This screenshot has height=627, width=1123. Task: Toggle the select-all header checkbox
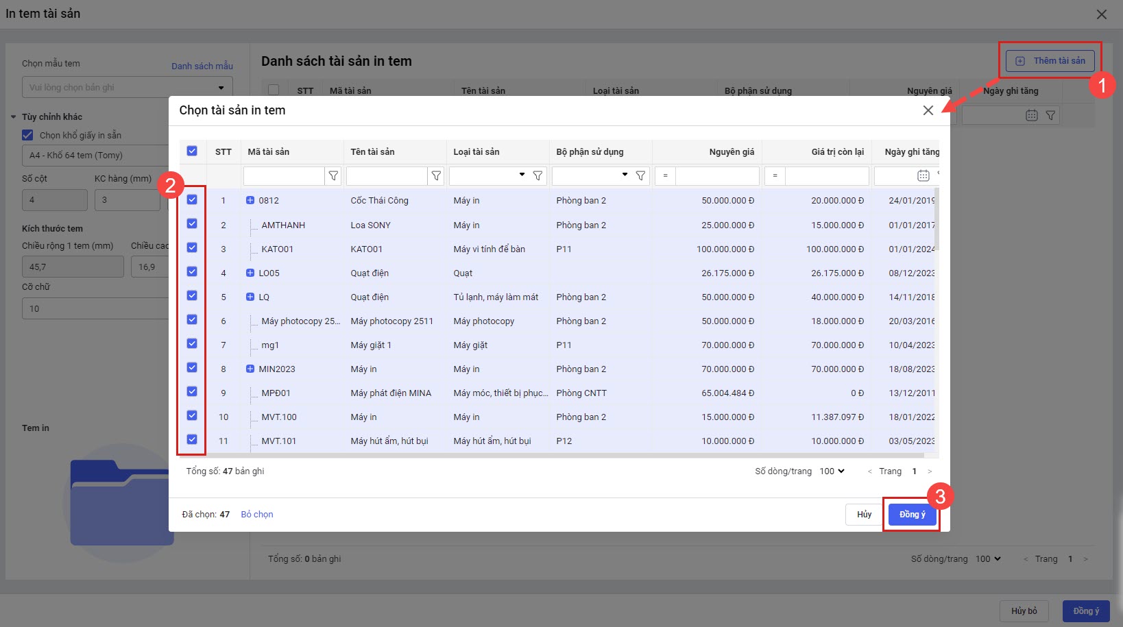(x=192, y=151)
